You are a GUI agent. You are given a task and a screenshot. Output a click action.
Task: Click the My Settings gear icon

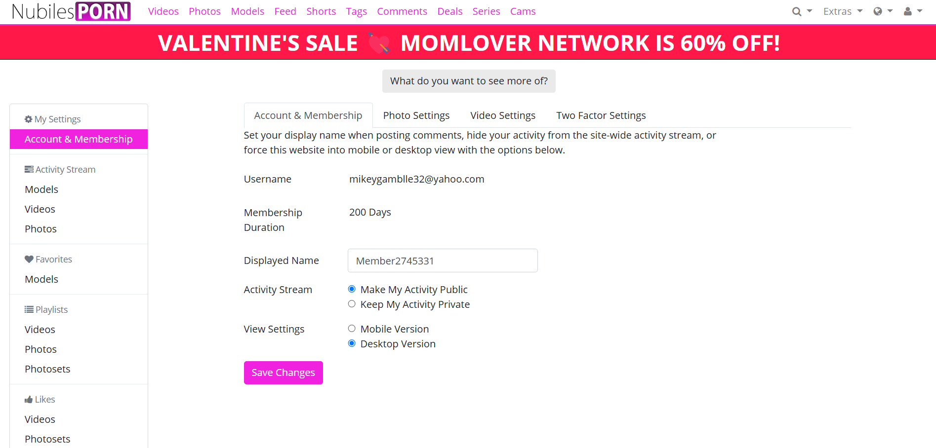click(x=29, y=119)
